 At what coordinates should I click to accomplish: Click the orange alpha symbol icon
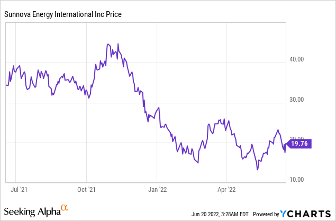64,207
